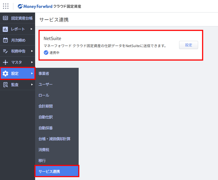This screenshot has width=218, height=180.
Task: Click the 監査 document search icon
Action: (x=5, y=85)
